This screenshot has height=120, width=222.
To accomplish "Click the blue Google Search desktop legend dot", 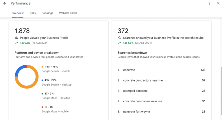I will click(42, 80).
